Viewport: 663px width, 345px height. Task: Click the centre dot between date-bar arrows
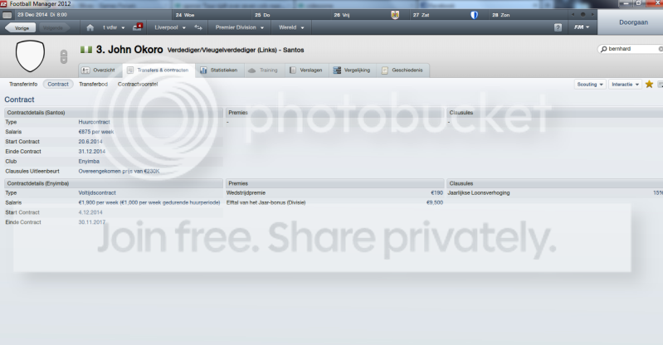click(583, 14)
